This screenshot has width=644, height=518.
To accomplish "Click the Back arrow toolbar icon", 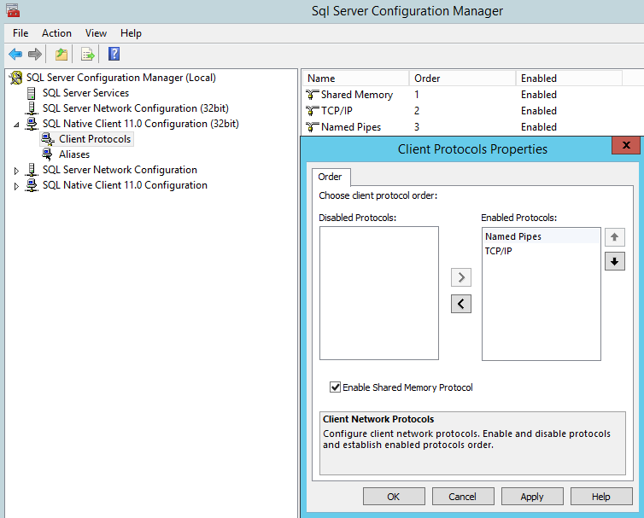I will pyautogui.click(x=15, y=55).
